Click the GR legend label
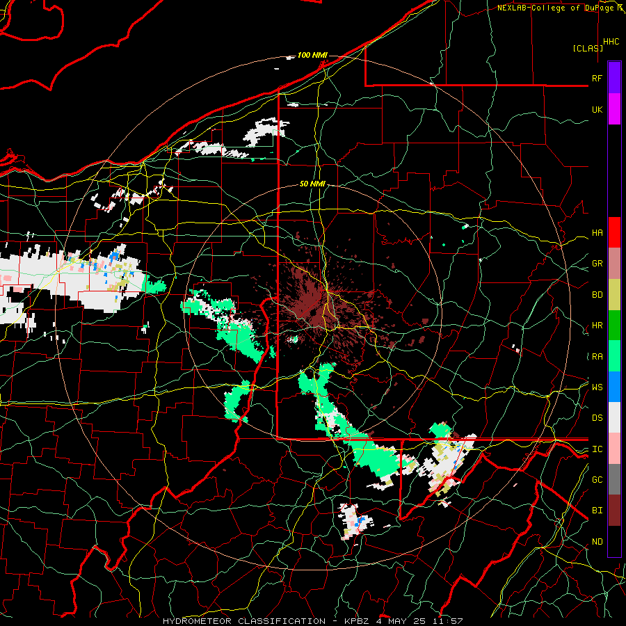Screen dimensions: 626x626 (x=597, y=264)
